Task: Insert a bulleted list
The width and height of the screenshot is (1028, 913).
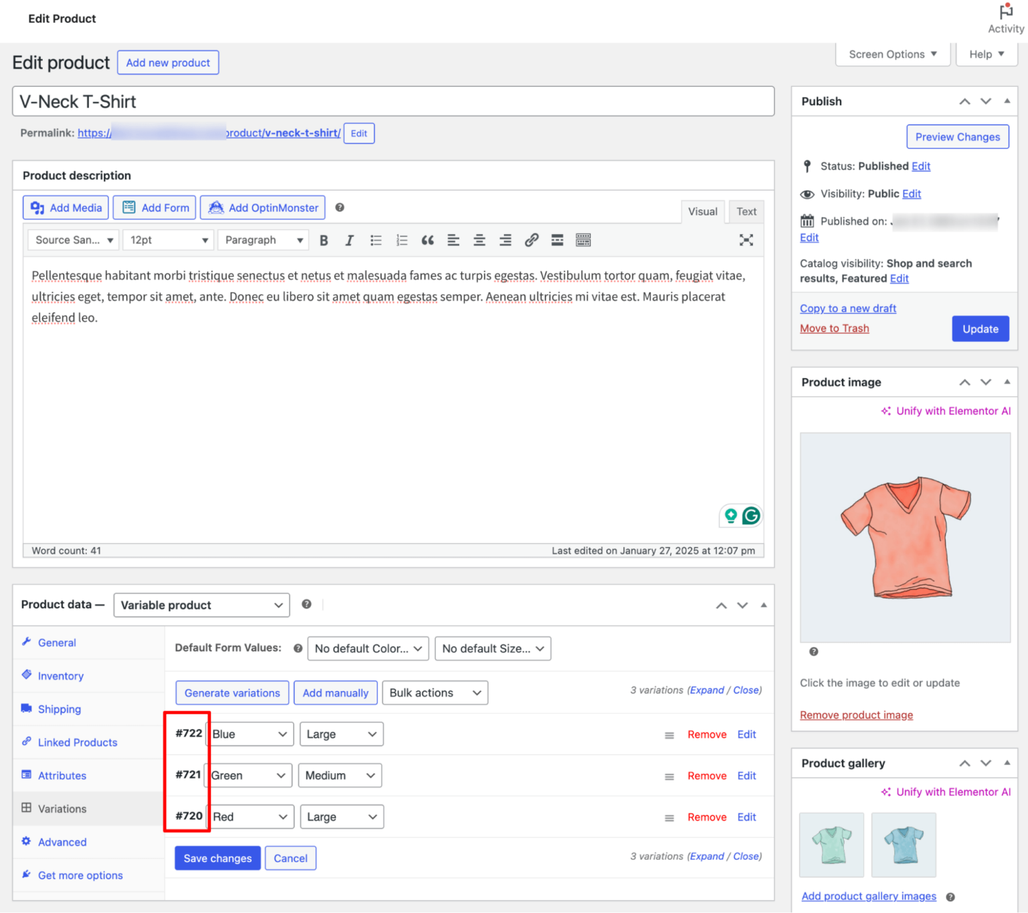Action: coord(375,239)
